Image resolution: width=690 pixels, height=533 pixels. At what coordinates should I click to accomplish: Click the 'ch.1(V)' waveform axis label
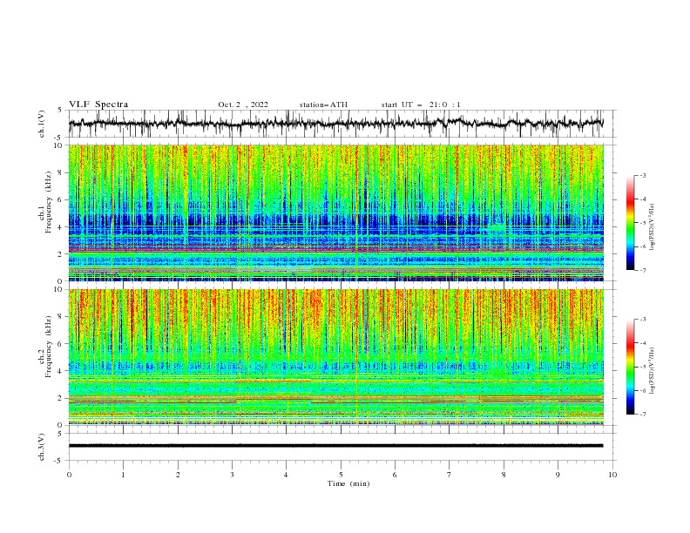(x=42, y=124)
